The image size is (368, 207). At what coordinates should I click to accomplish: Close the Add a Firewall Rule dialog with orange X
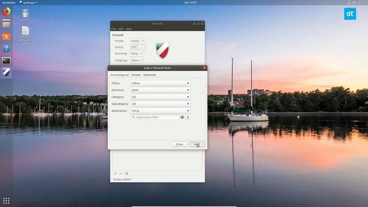pos(205,68)
